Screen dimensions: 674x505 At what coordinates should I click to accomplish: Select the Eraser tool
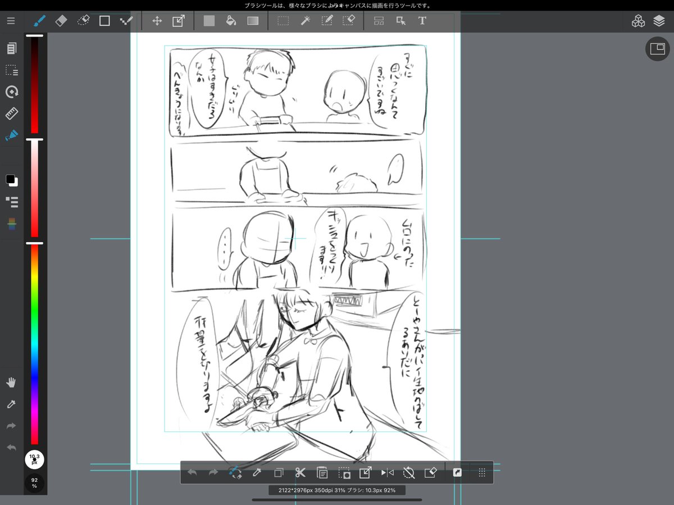tap(61, 21)
